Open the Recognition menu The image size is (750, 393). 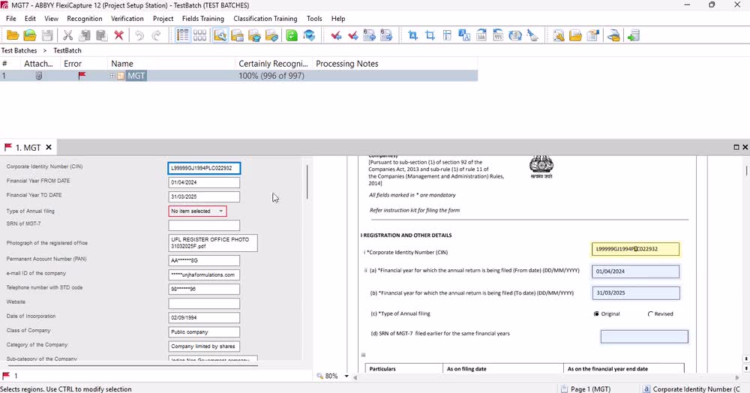(x=85, y=19)
